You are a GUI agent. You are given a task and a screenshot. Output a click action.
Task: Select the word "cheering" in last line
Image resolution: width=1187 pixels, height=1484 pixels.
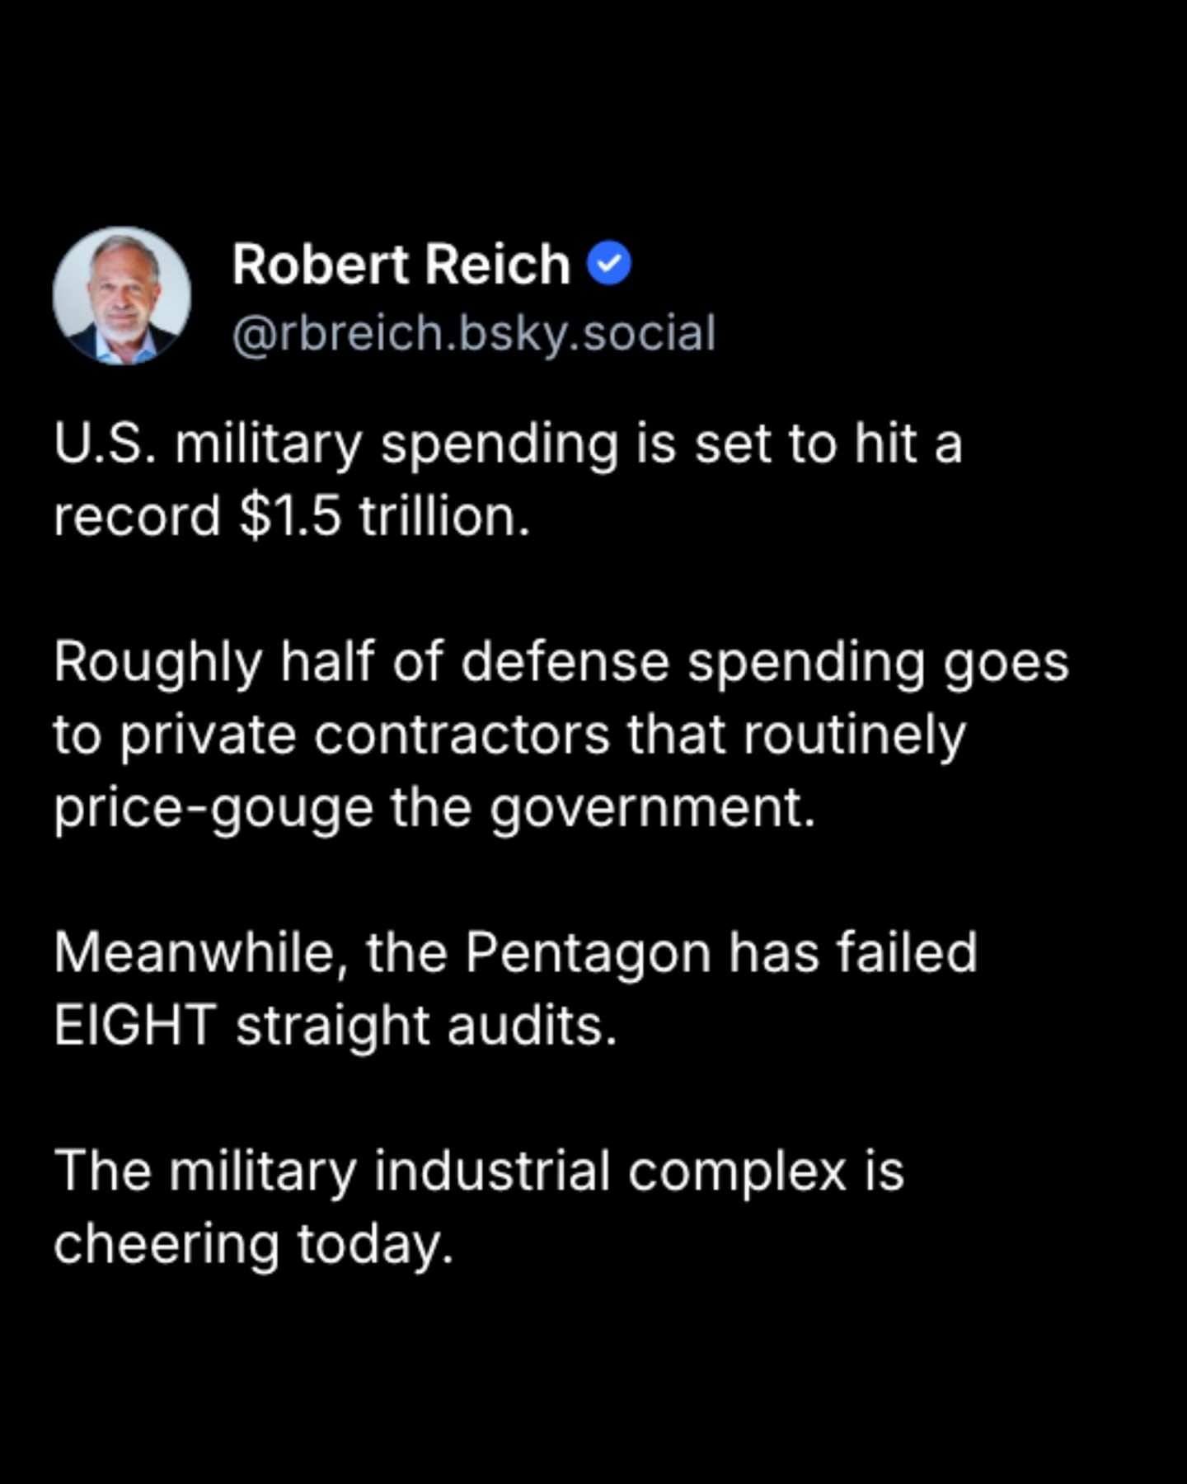[x=166, y=1242]
